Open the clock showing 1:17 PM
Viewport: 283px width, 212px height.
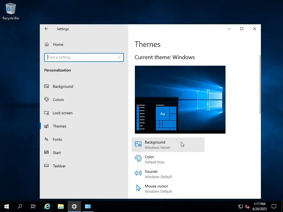[x=259, y=206]
